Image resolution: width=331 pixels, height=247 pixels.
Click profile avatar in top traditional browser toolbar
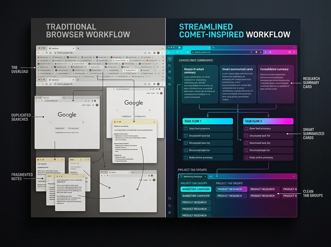click(x=158, y=53)
